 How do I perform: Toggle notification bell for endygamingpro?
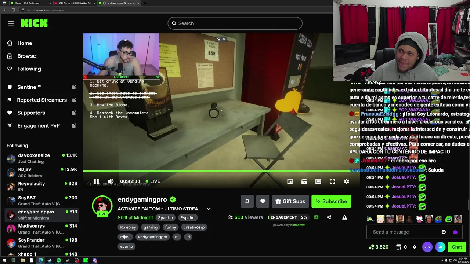click(247, 201)
